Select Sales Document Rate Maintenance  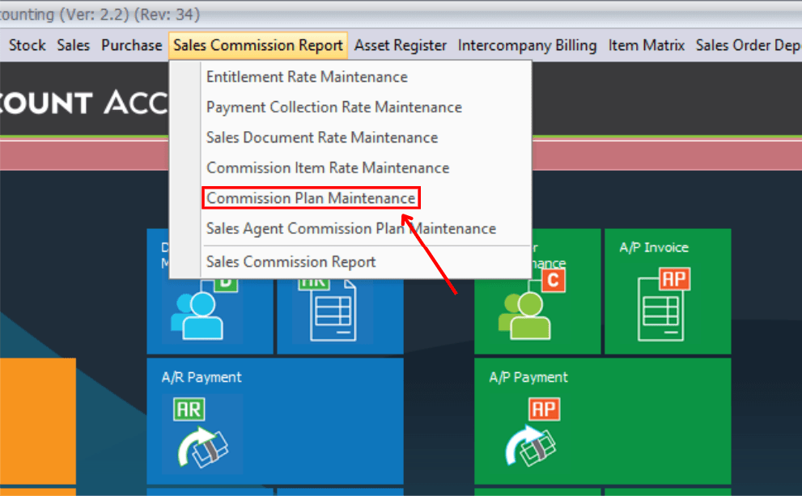tap(322, 137)
